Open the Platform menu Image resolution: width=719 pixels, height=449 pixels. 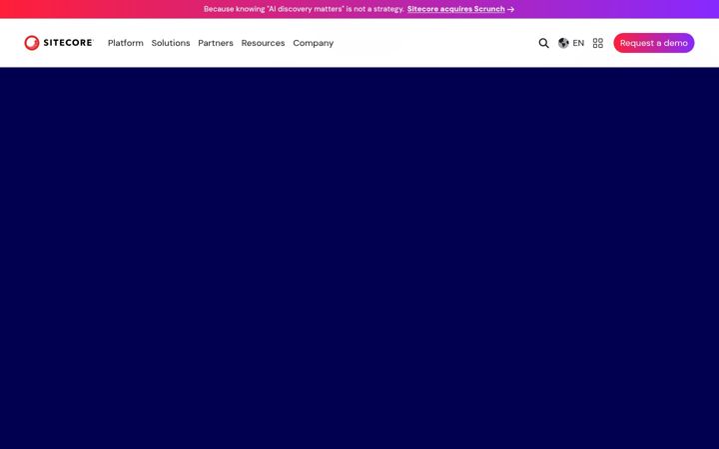125,43
